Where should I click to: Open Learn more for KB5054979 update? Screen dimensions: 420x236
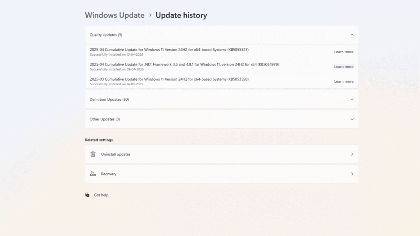click(x=344, y=67)
